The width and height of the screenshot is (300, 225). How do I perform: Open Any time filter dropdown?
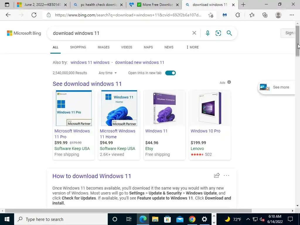tap(108, 73)
